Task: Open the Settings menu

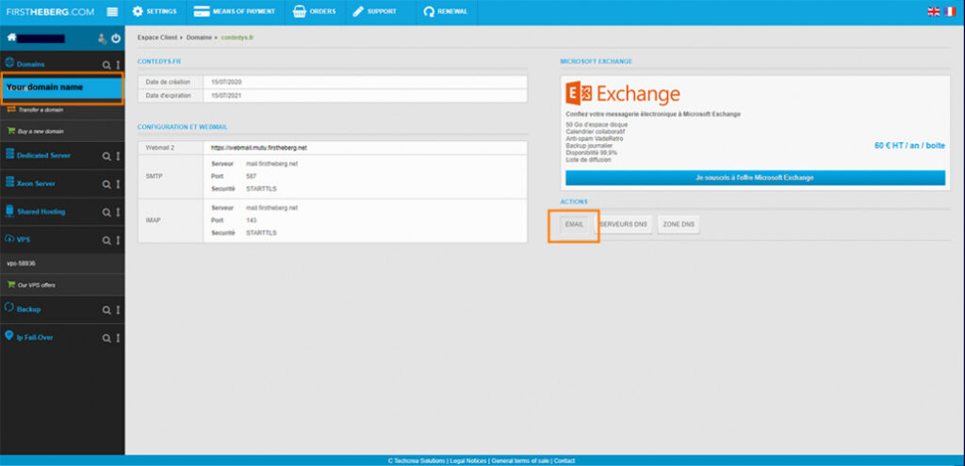Action: (155, 11)
